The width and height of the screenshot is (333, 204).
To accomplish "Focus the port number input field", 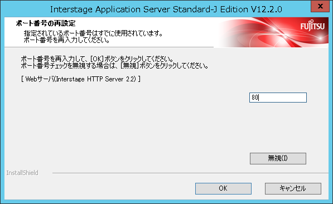I will [x=278, y=98].
